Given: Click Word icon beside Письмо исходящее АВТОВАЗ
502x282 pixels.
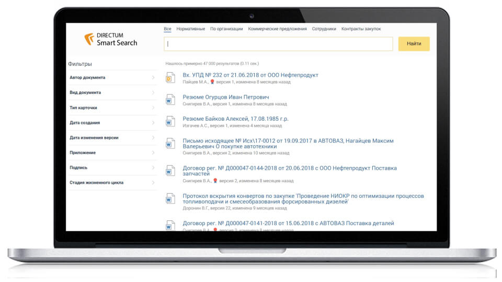Looking at the screenshot, I should (x=170, y=144).
